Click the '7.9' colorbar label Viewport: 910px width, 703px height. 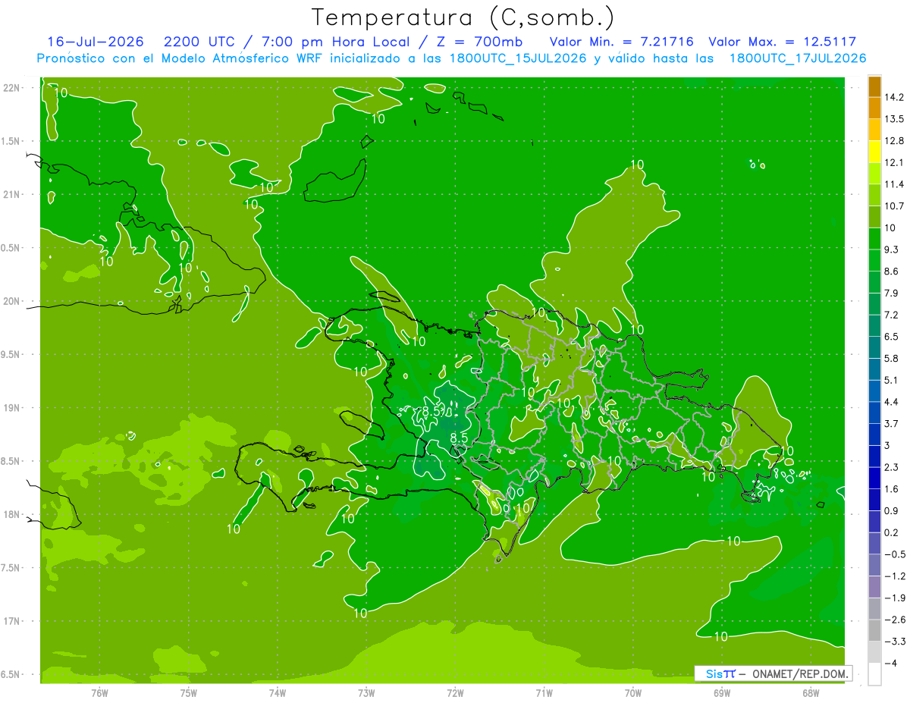(x=891, y=293)
